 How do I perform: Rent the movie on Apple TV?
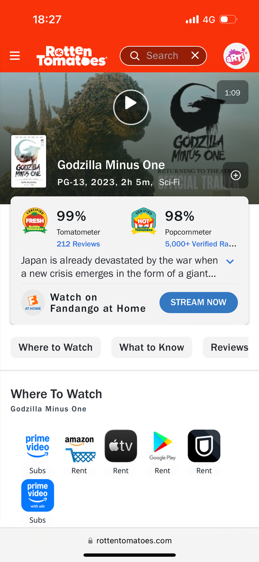[121, 446]
